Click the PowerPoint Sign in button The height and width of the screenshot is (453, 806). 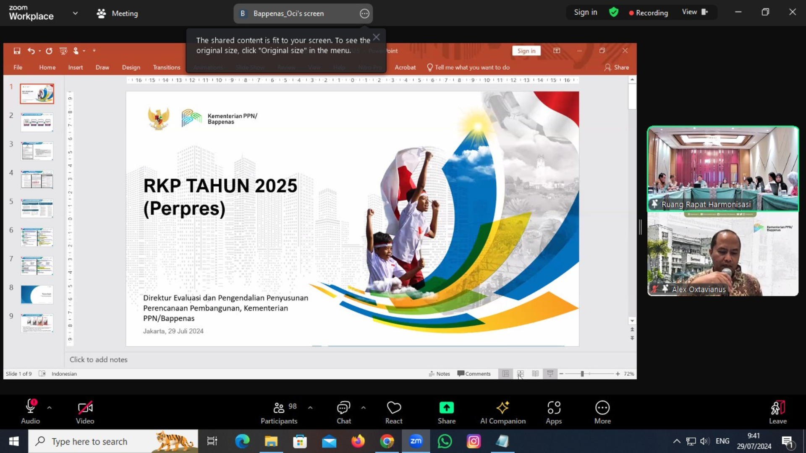[x=526, y=51]
